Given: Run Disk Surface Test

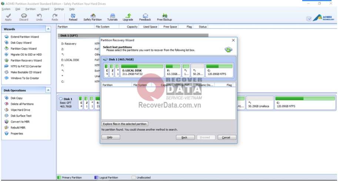Looking at the screenshot, I should 21,116.
